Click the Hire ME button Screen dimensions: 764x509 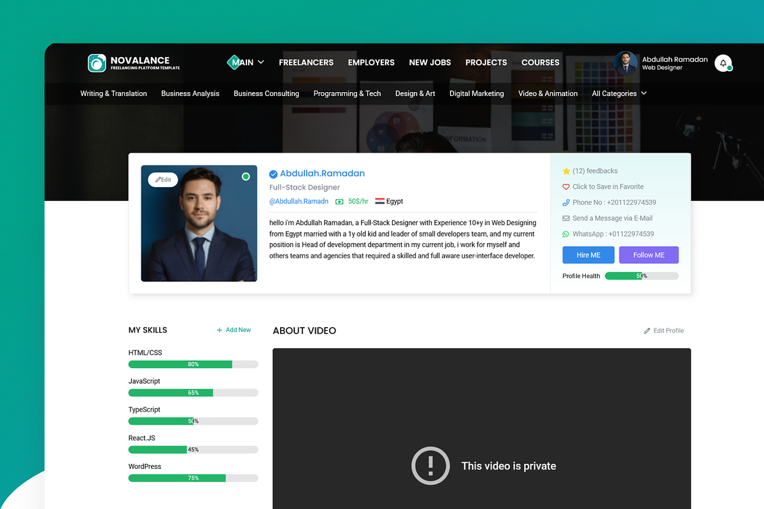click(589, 255)
